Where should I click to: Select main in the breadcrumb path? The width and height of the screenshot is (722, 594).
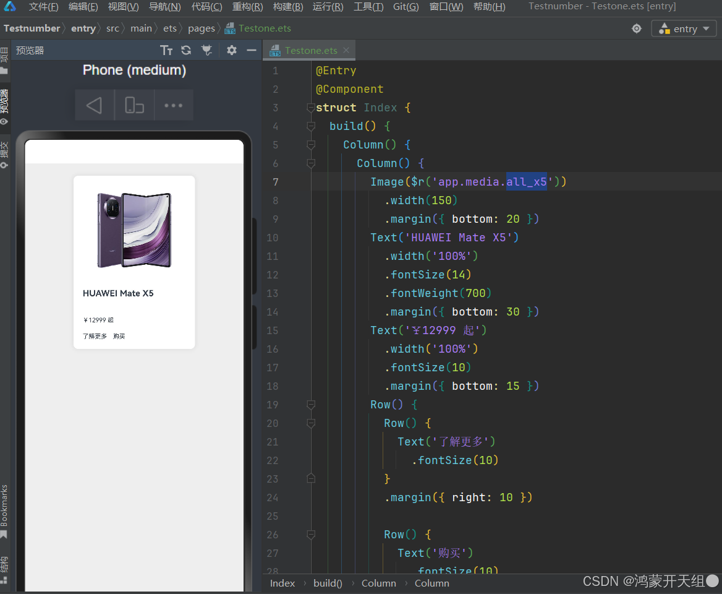(141, 28)
